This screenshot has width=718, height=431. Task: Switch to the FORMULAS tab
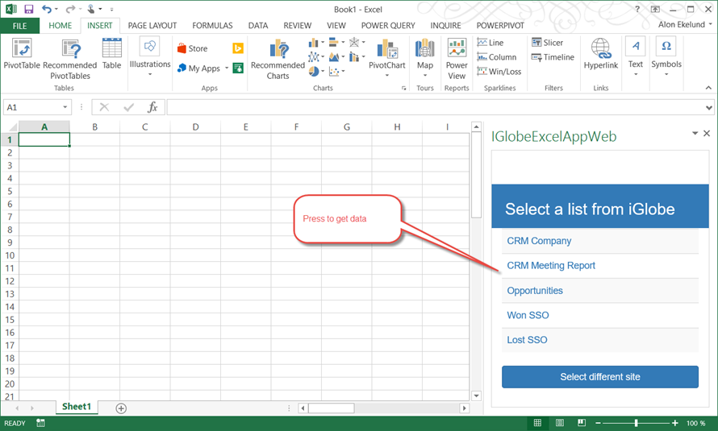click(212, 26)
